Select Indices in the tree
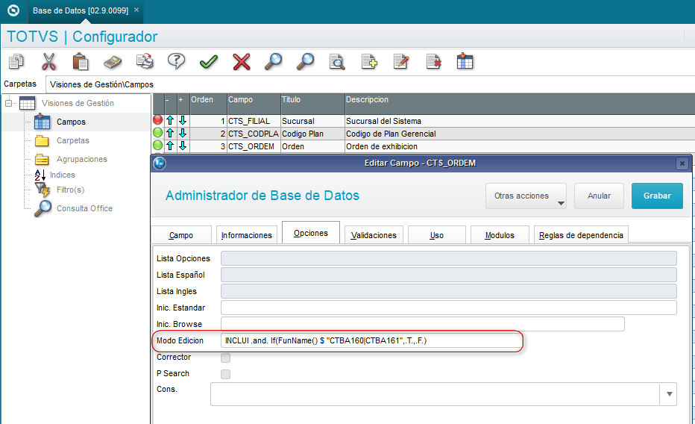The width and height of the screenshot is (695, 424). click(x=62, y=175)
